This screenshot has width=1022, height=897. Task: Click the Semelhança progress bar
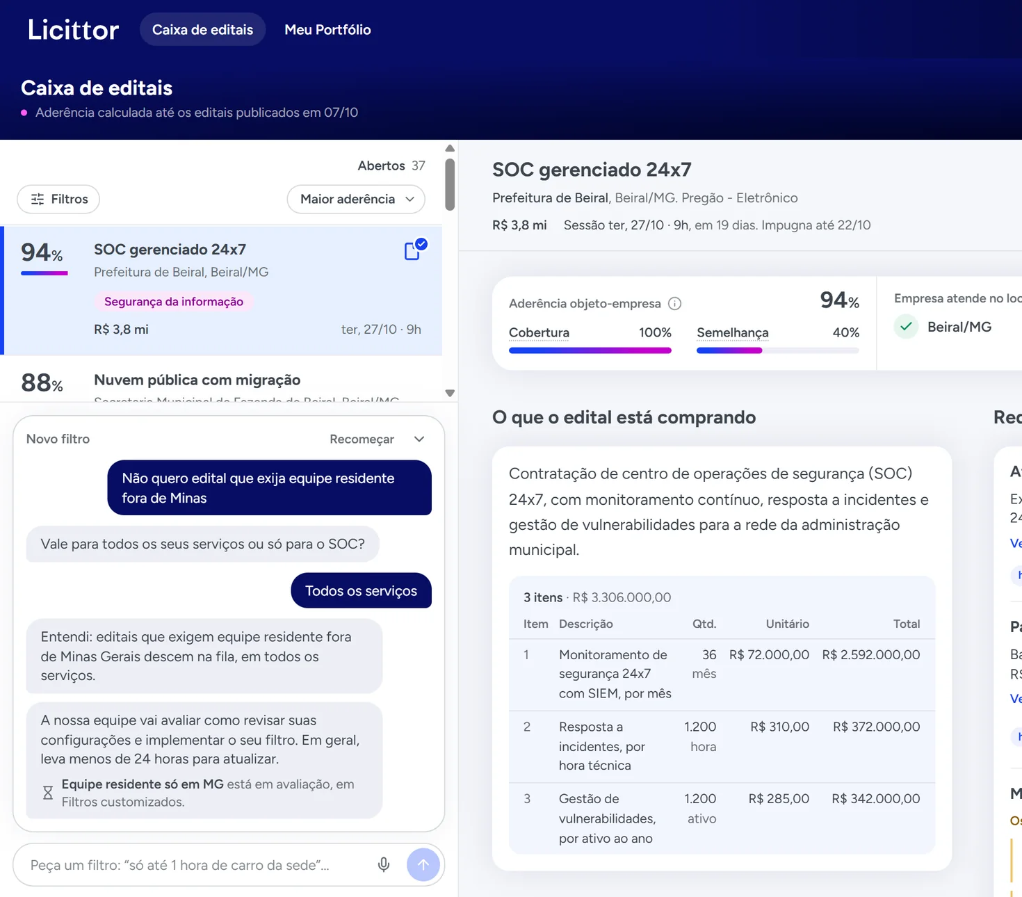click(778, 350)
